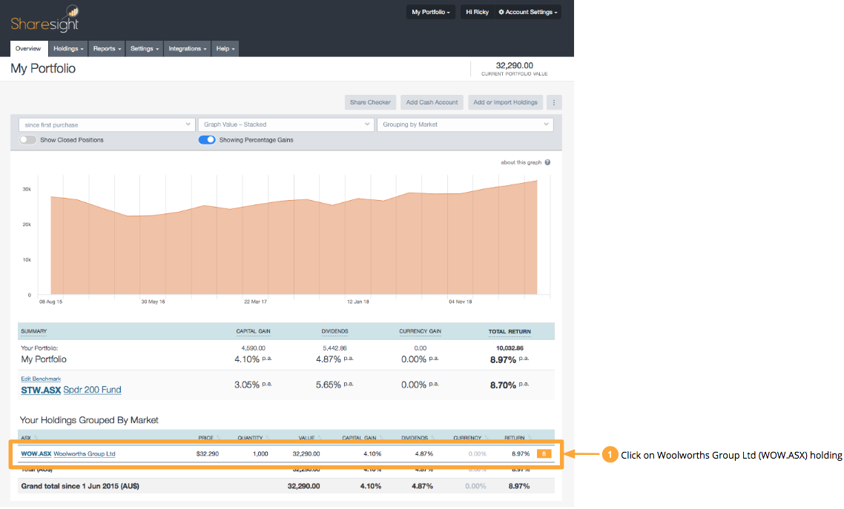Expand the Account Settings dropdown
The height and width of the screenshot is (509, 844).
pyautogui.click(x=527, y=12)
